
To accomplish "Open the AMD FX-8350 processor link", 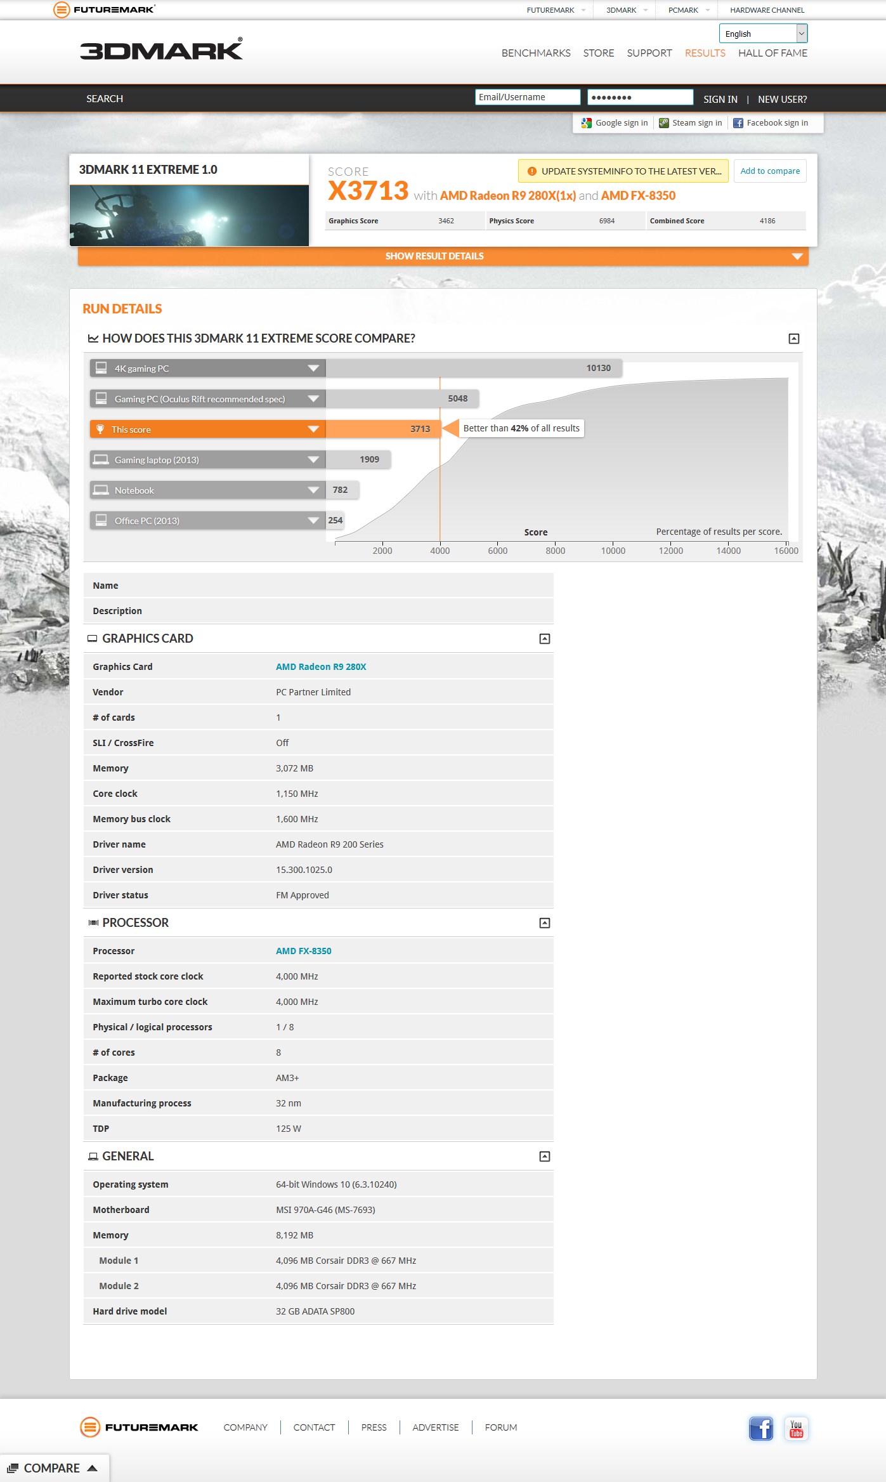I will pos(303,951).
